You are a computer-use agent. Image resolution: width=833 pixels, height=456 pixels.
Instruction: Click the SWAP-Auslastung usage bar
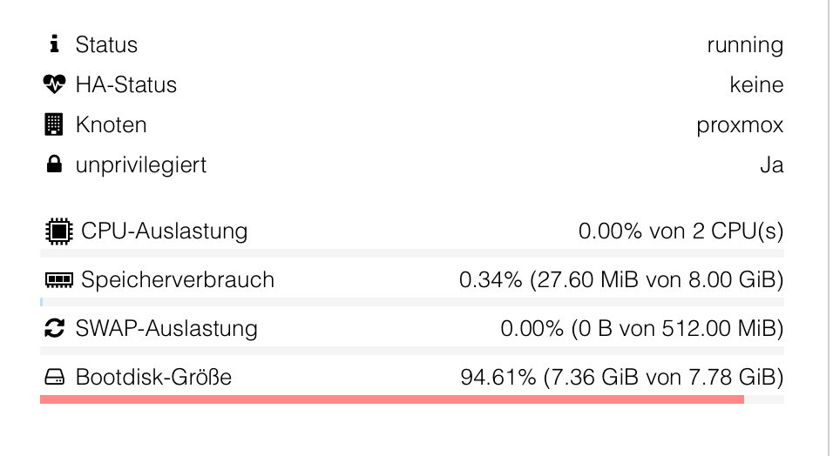(412, 351)
